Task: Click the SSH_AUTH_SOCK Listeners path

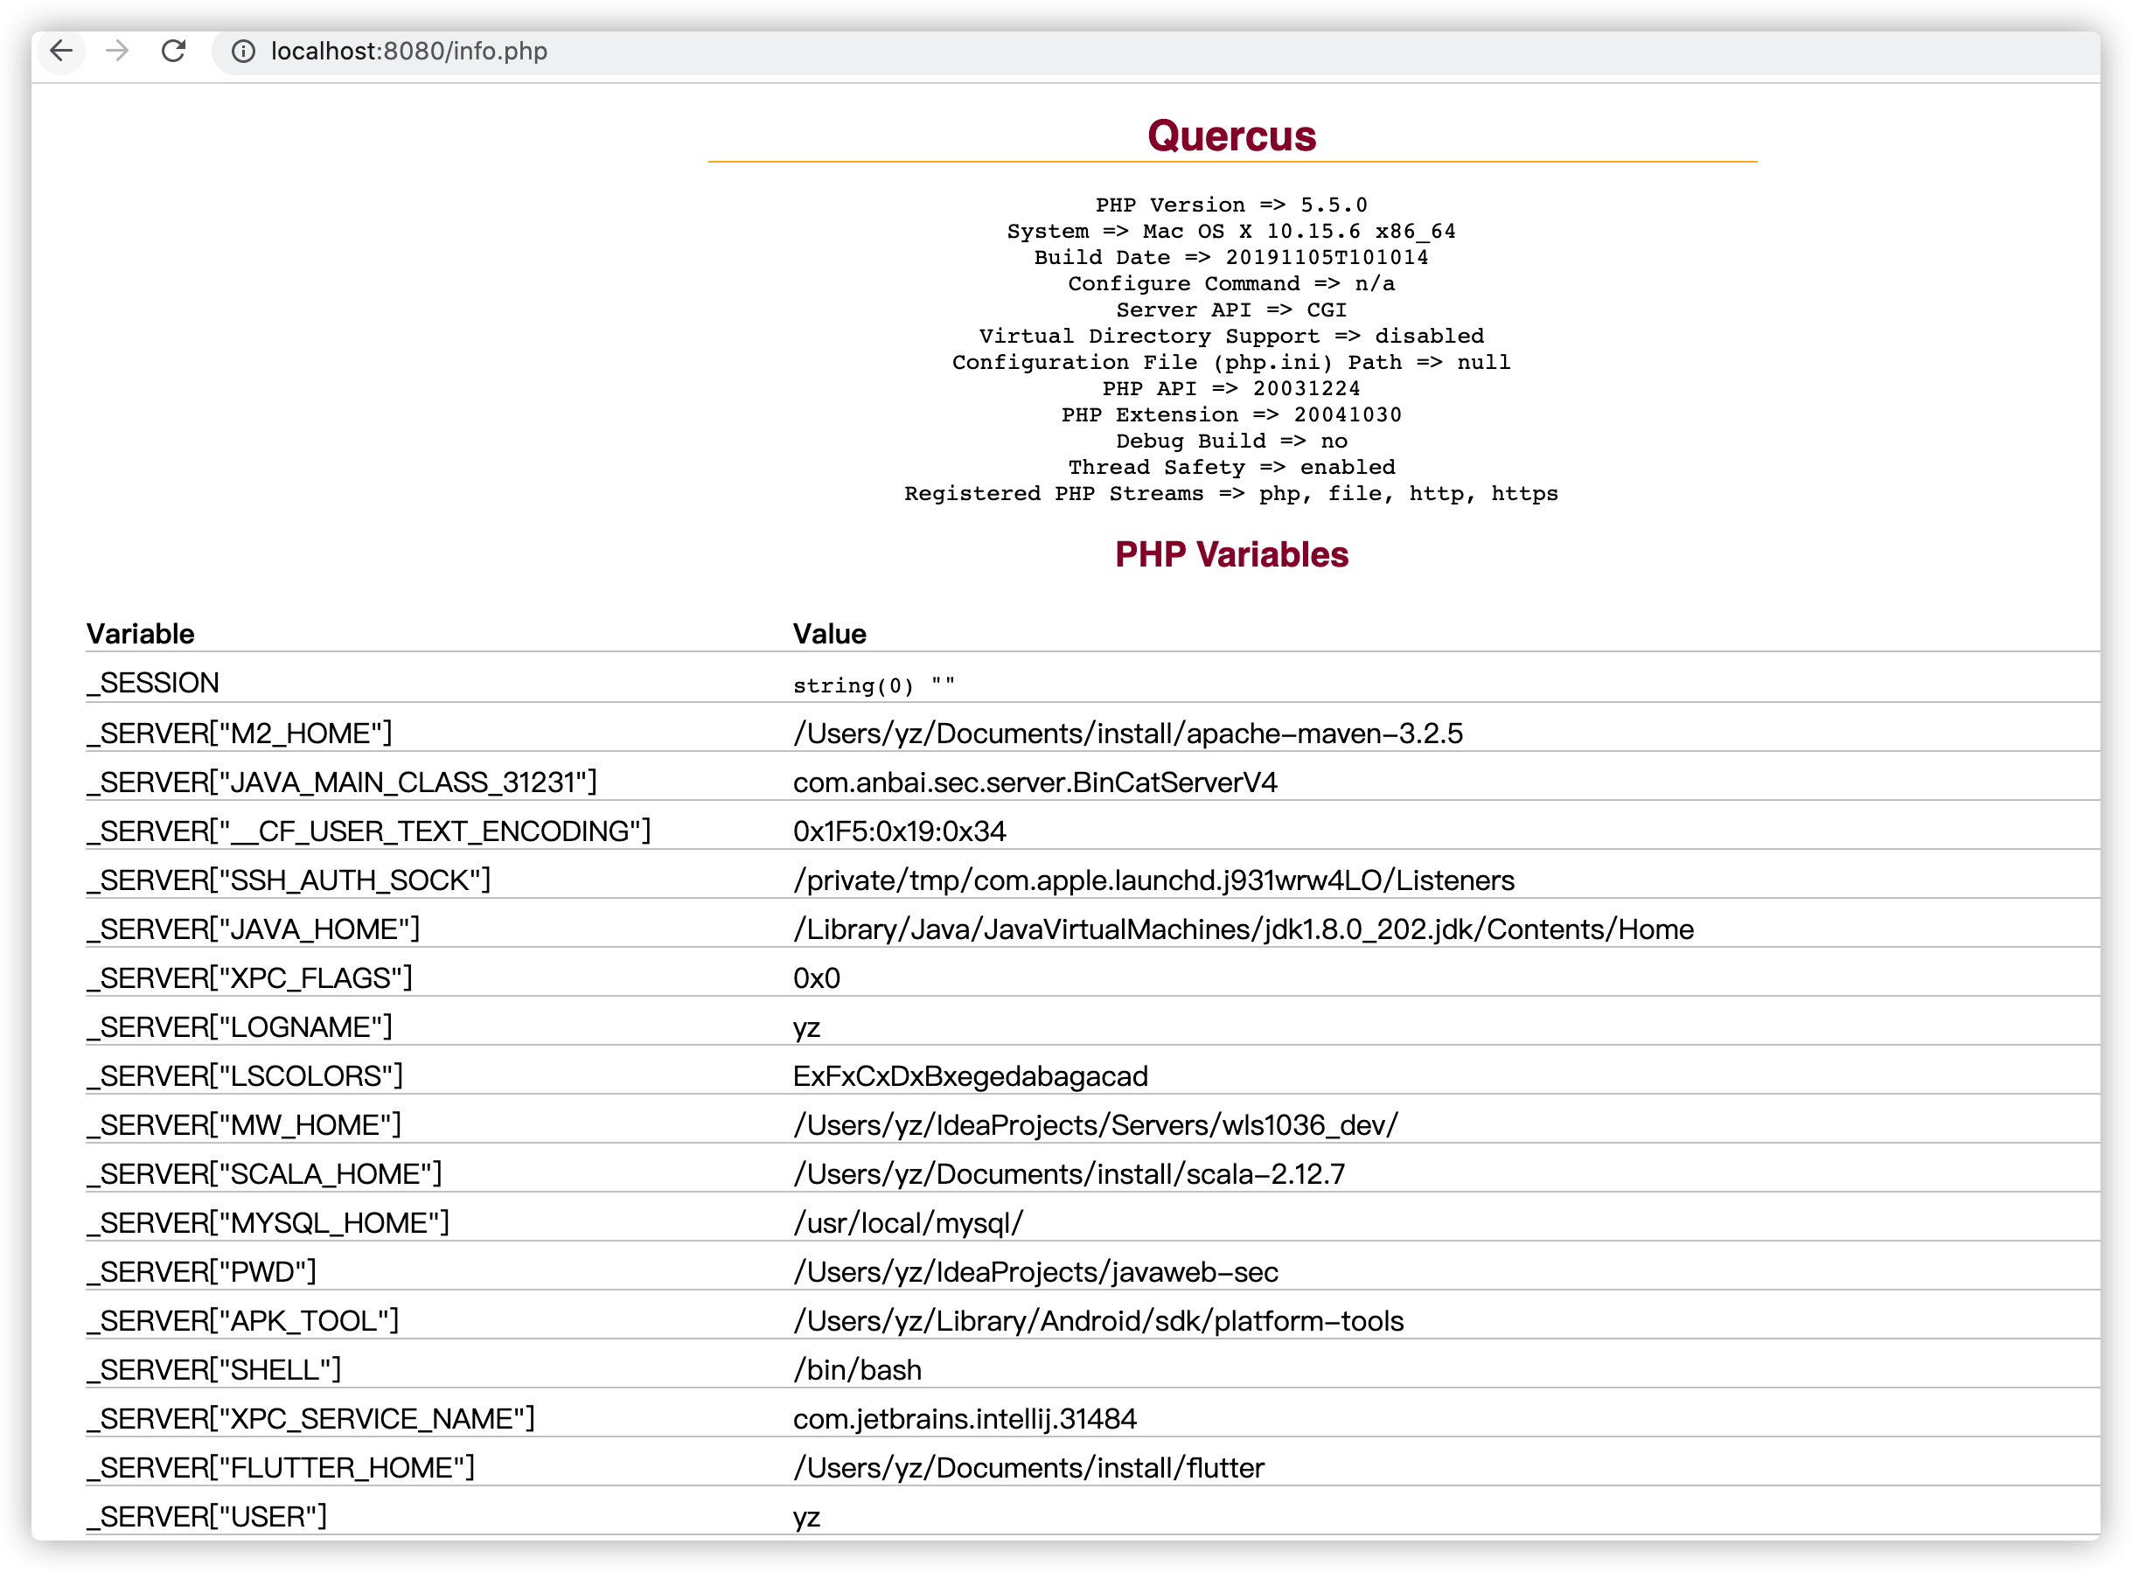Action: pyautogui.click(x=1153, y=880)
